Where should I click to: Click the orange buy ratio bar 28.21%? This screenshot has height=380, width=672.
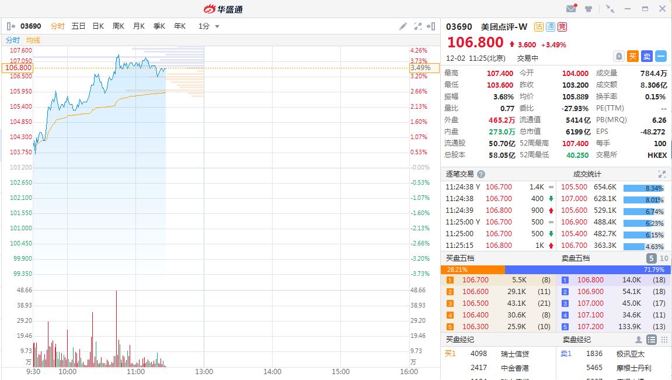point(472,270)
